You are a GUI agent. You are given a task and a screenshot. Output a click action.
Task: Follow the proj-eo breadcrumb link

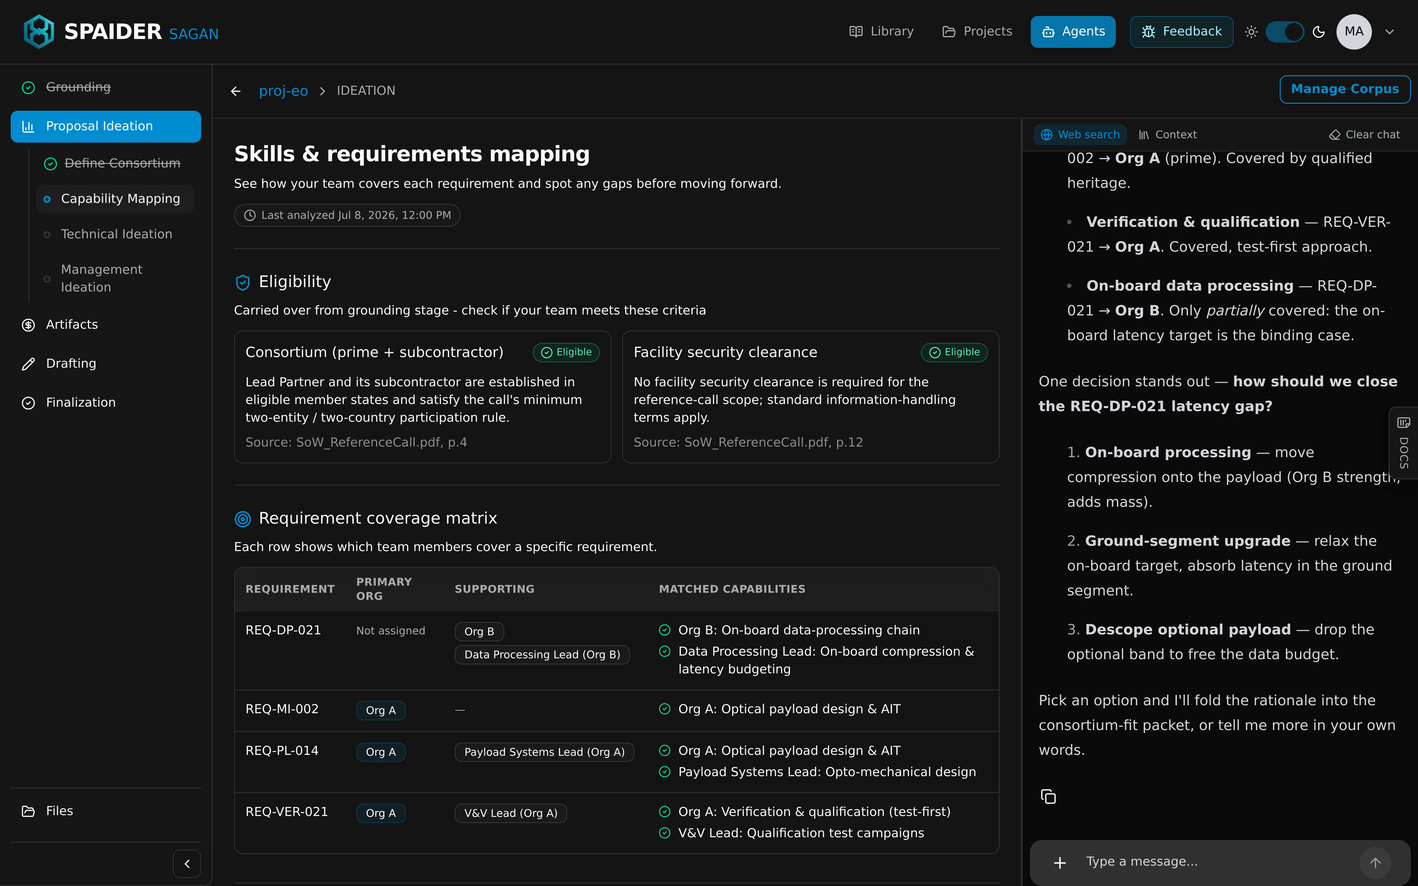(284, 91)
